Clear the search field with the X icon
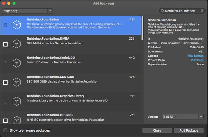This screenshot has height=137, width=208. [x=202, y=11]
